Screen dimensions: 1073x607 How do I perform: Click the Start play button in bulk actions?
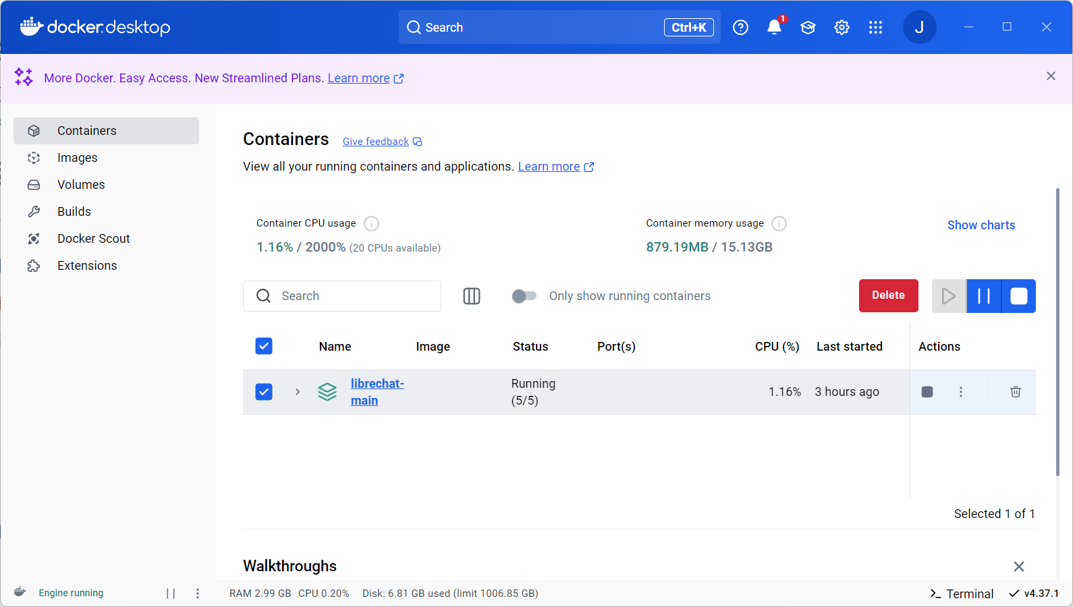[x=949, y=296]
